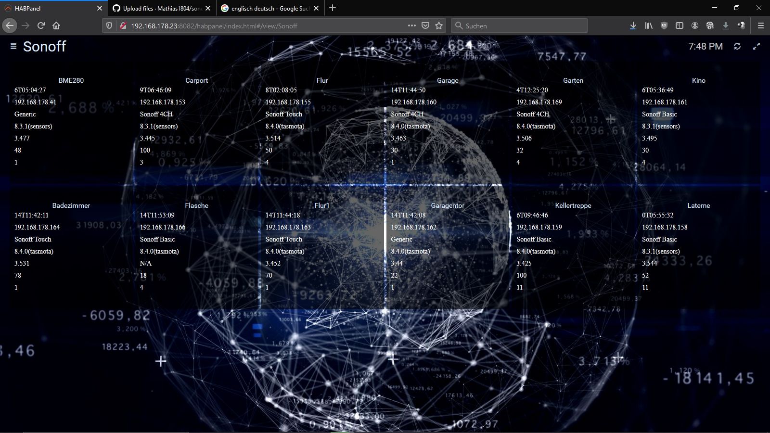The height and width of the screenshot is (433, 770).
Task: Open the browser home page
Action: pos(56,25)
